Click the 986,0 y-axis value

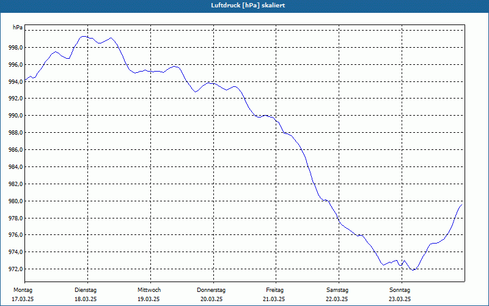point(16,150)
